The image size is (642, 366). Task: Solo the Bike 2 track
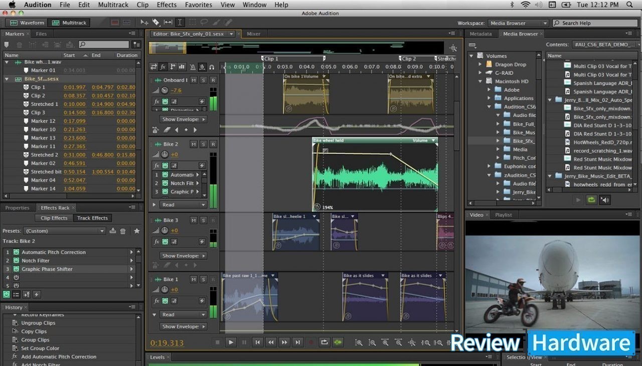pos(203,144)
